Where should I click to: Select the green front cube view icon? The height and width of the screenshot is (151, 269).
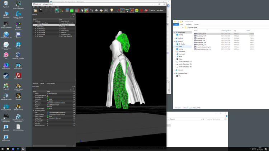pos(72,10)
